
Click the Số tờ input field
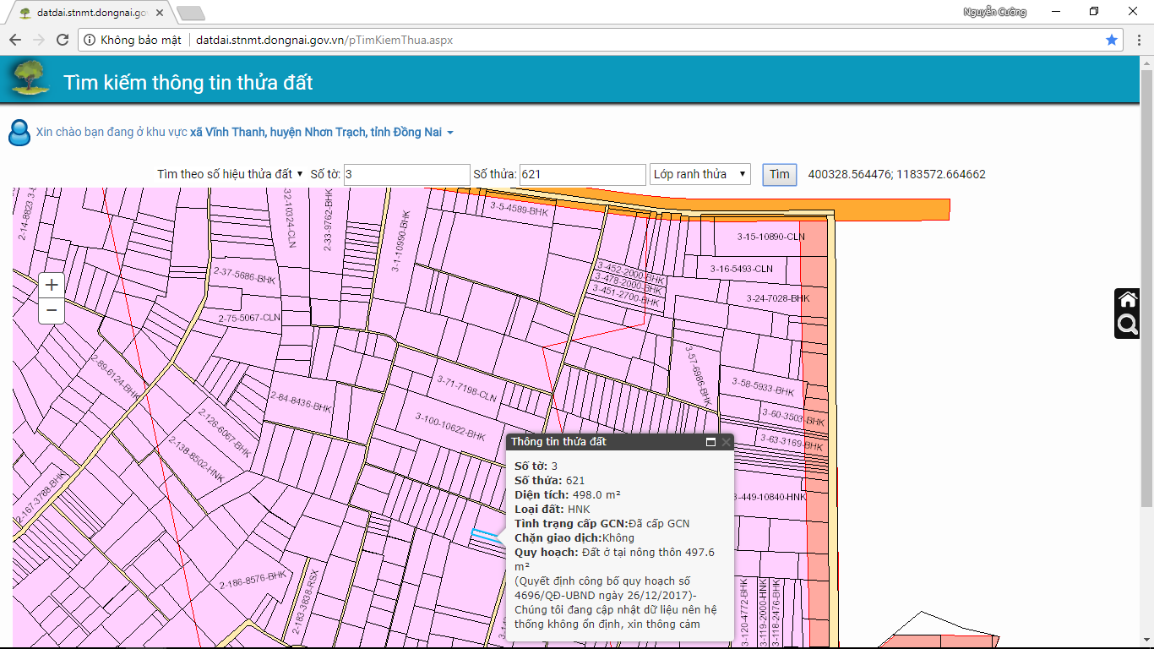coord(407,174)
